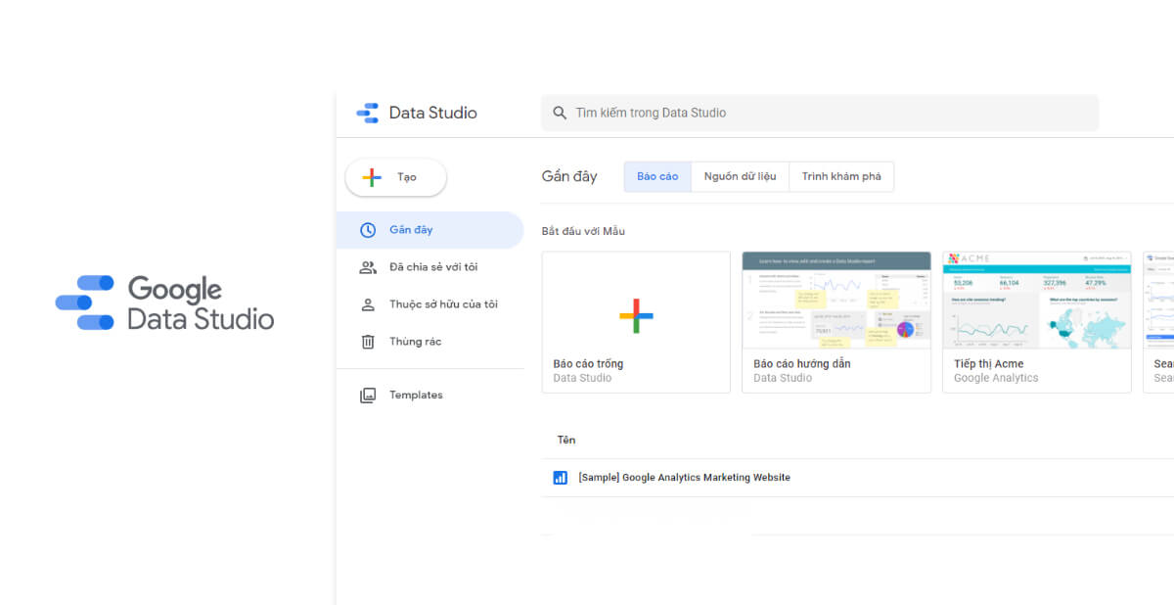Open [Sample] Google Analytics Marketing Website report

[684, 478]
